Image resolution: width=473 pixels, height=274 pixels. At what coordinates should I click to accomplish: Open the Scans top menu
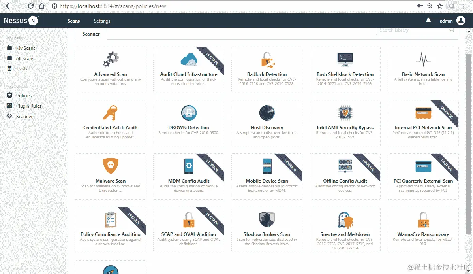(73, 21)
